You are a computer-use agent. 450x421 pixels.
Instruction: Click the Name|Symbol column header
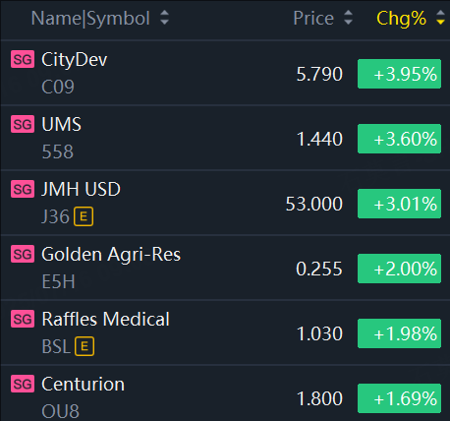pos(90,18)
